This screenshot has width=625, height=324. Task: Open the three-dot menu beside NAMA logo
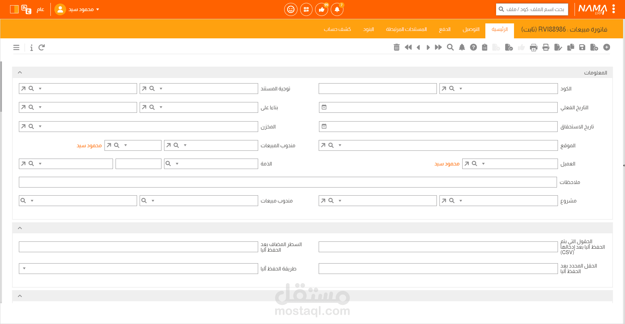tap(614, 9)
